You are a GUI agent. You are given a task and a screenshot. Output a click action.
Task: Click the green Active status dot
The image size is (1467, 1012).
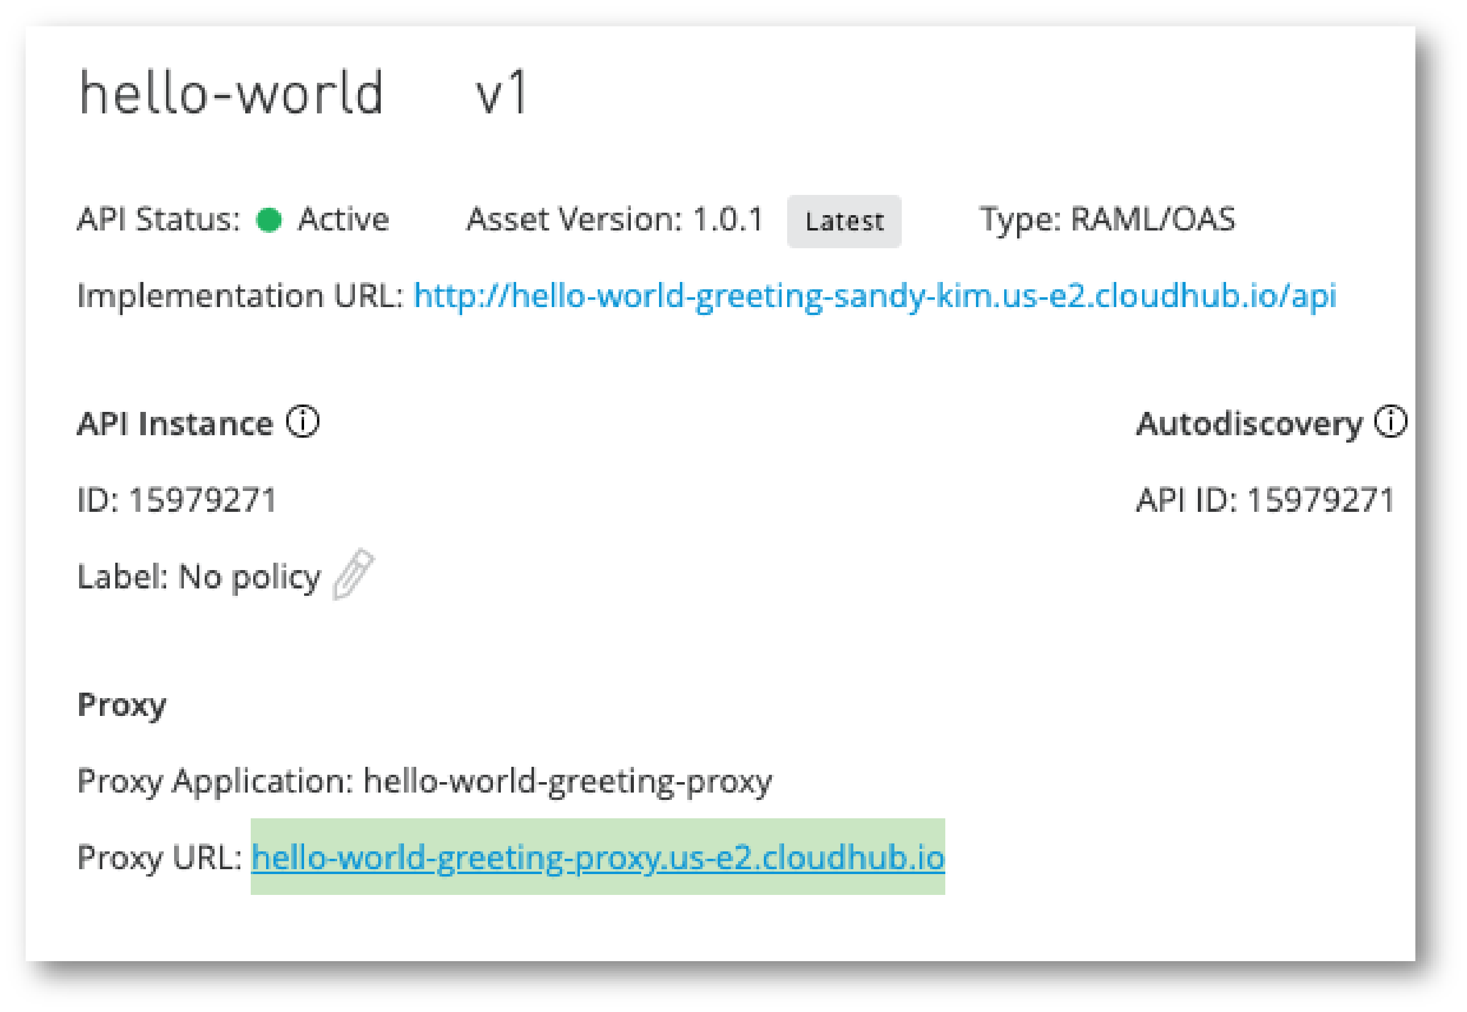pos(269,220)
